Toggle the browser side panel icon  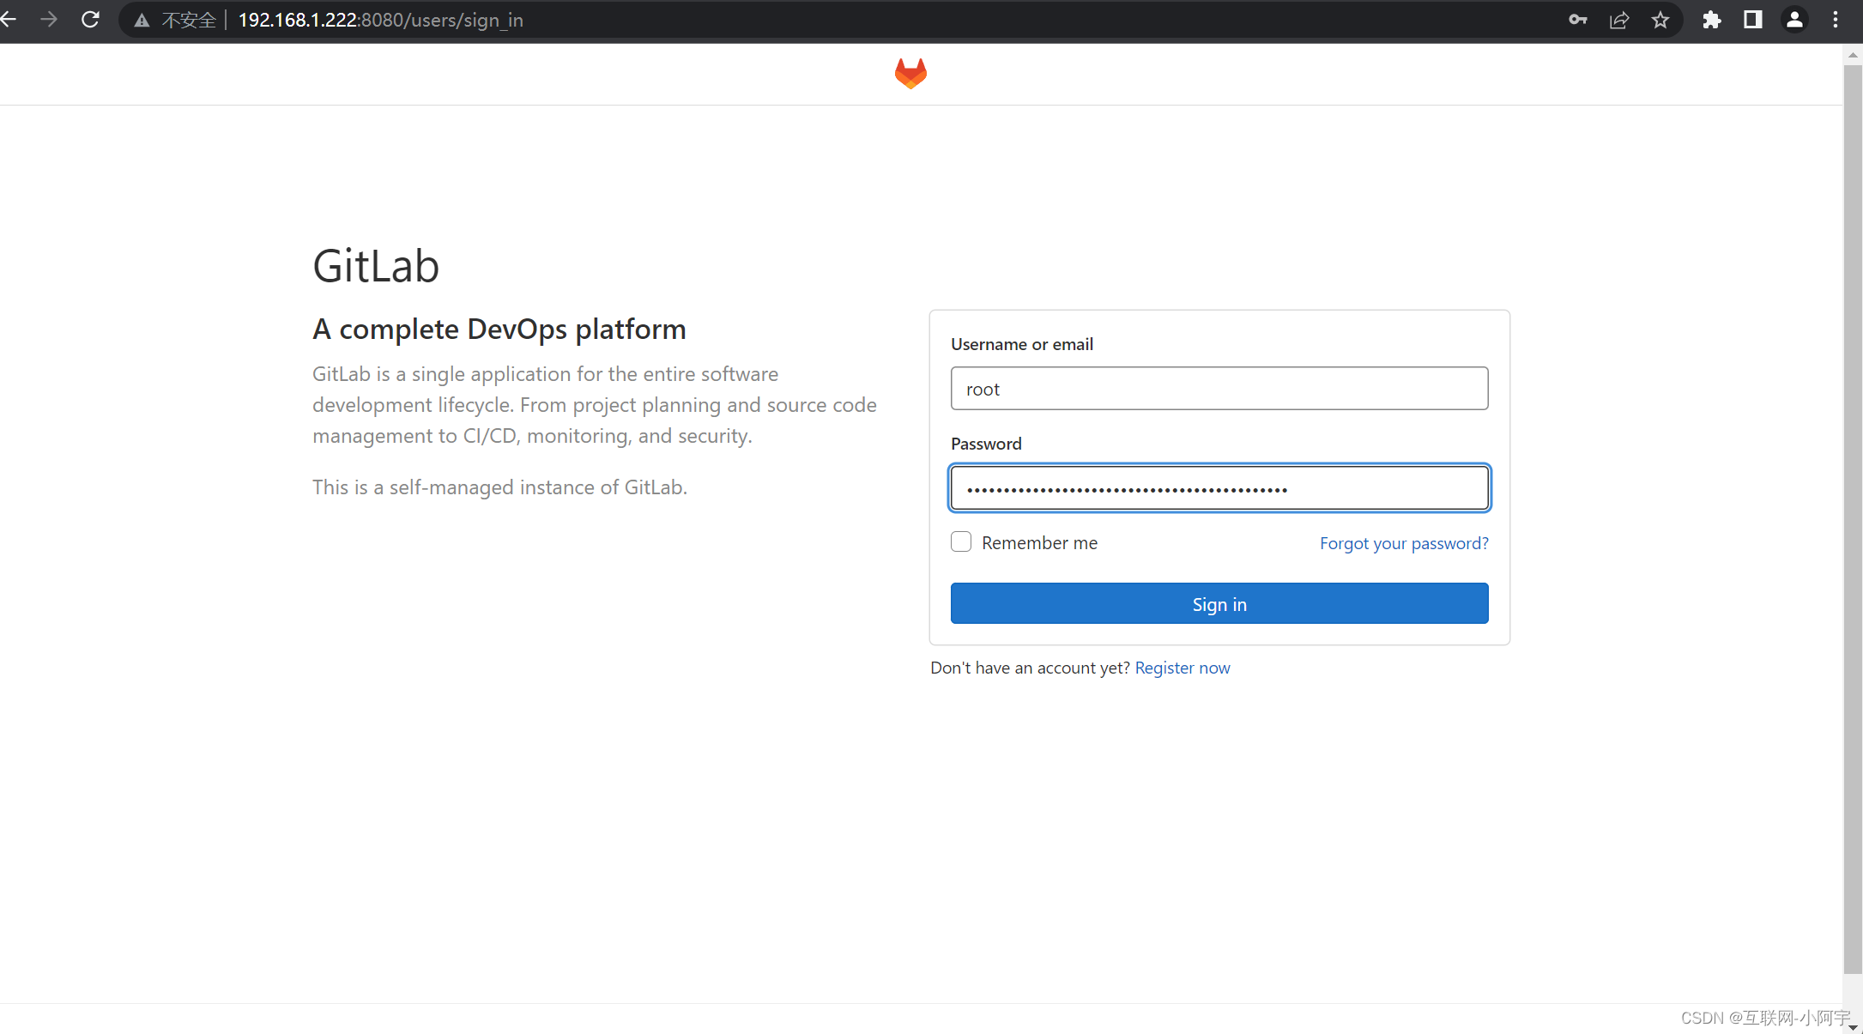click(x=1753, y=20)
